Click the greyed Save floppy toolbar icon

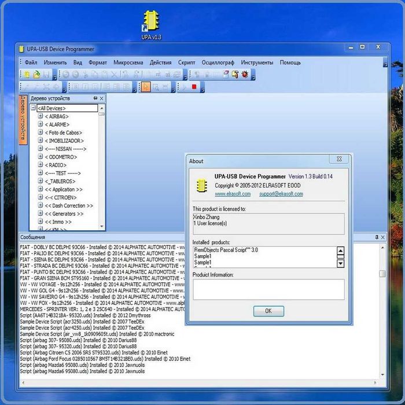[46, 75]
